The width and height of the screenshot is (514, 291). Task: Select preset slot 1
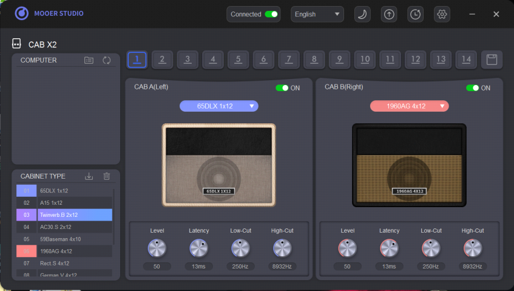(x=137, y=60)
